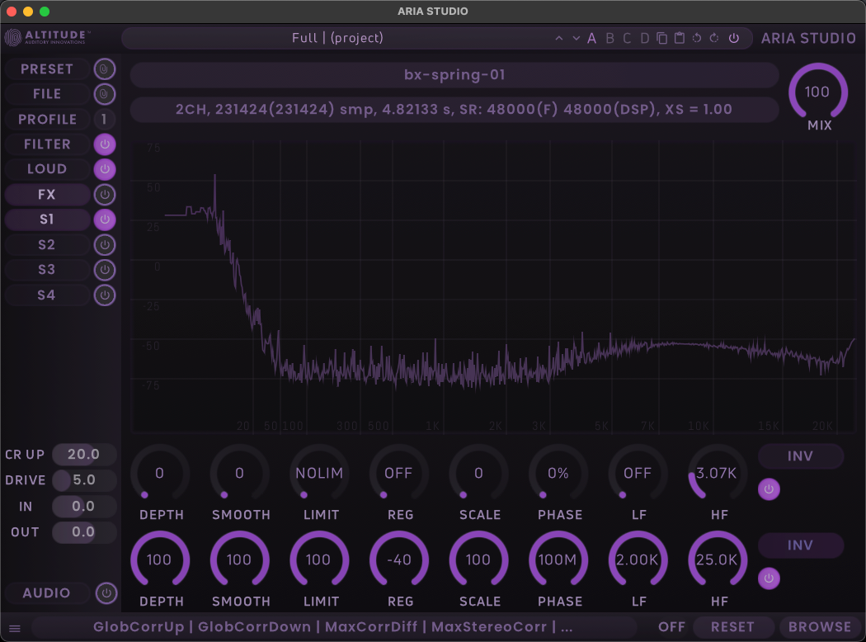
Task: Click the global power icon in top bar
Action: click(734, 38)
